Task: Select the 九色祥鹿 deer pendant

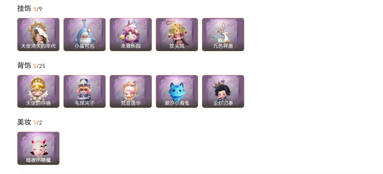Action: (223, 35)
